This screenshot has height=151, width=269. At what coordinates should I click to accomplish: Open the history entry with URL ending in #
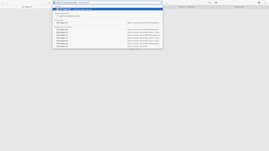pyautogui.click(x=108, y=46)
